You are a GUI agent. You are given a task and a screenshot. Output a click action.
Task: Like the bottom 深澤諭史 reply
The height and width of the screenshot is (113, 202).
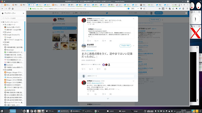coord(103,94)
